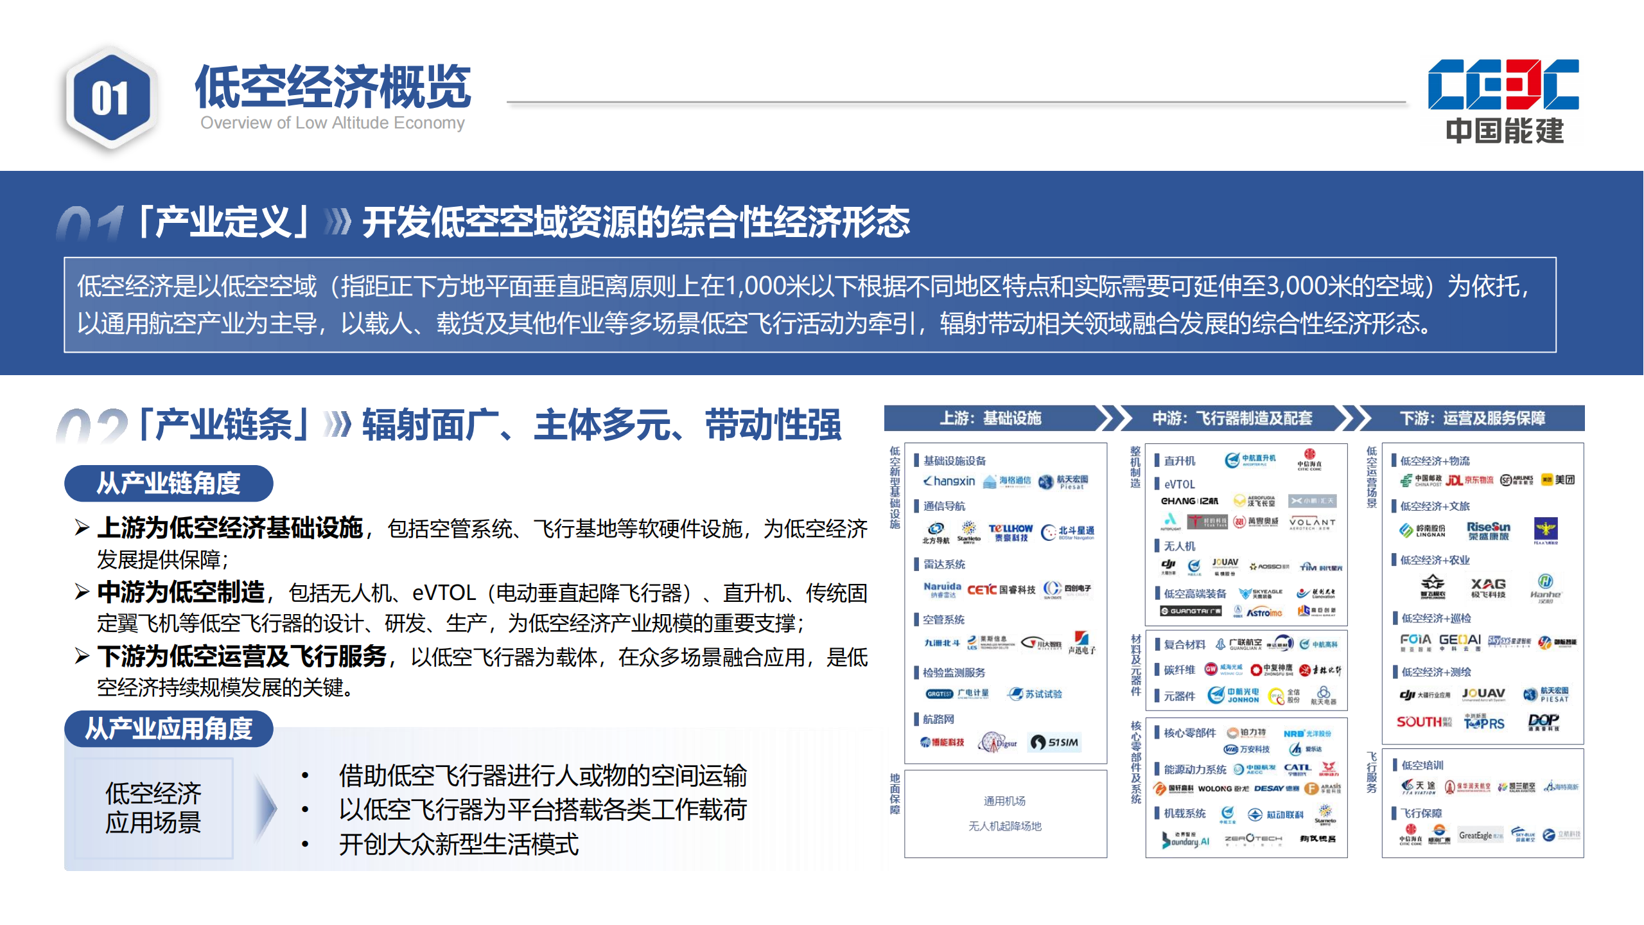The height and width of the screenshot is (925, 1644).
Task: Click the XAG 极飞科技 logo
Action: click(x=1488, y=587)
